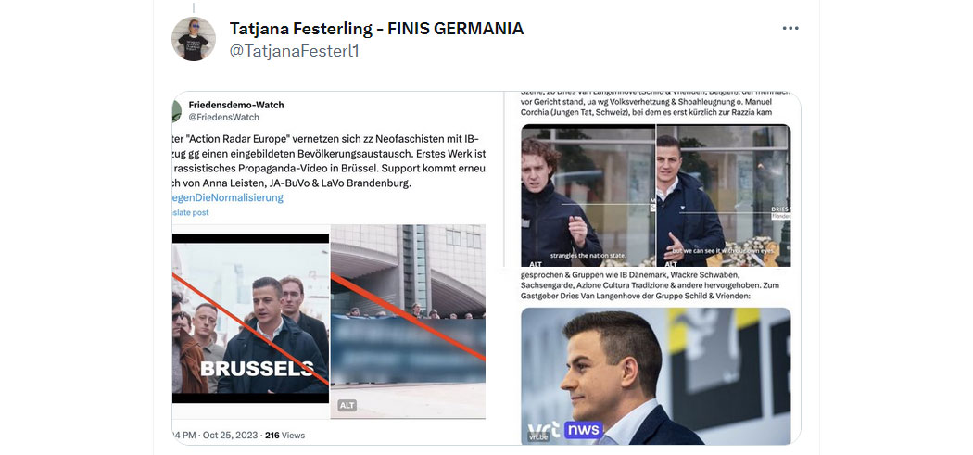Open the three-dot more options menu
The image size is (973, 455).
click(790, 29)
